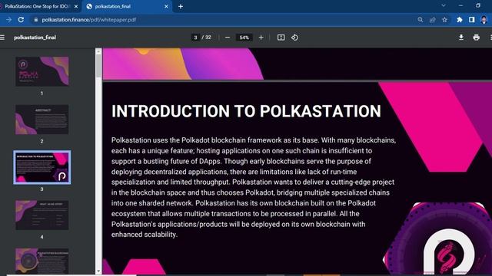Click the address bar URL
Image resolution: width=492 pixels, height=276 pixels.
89,20
